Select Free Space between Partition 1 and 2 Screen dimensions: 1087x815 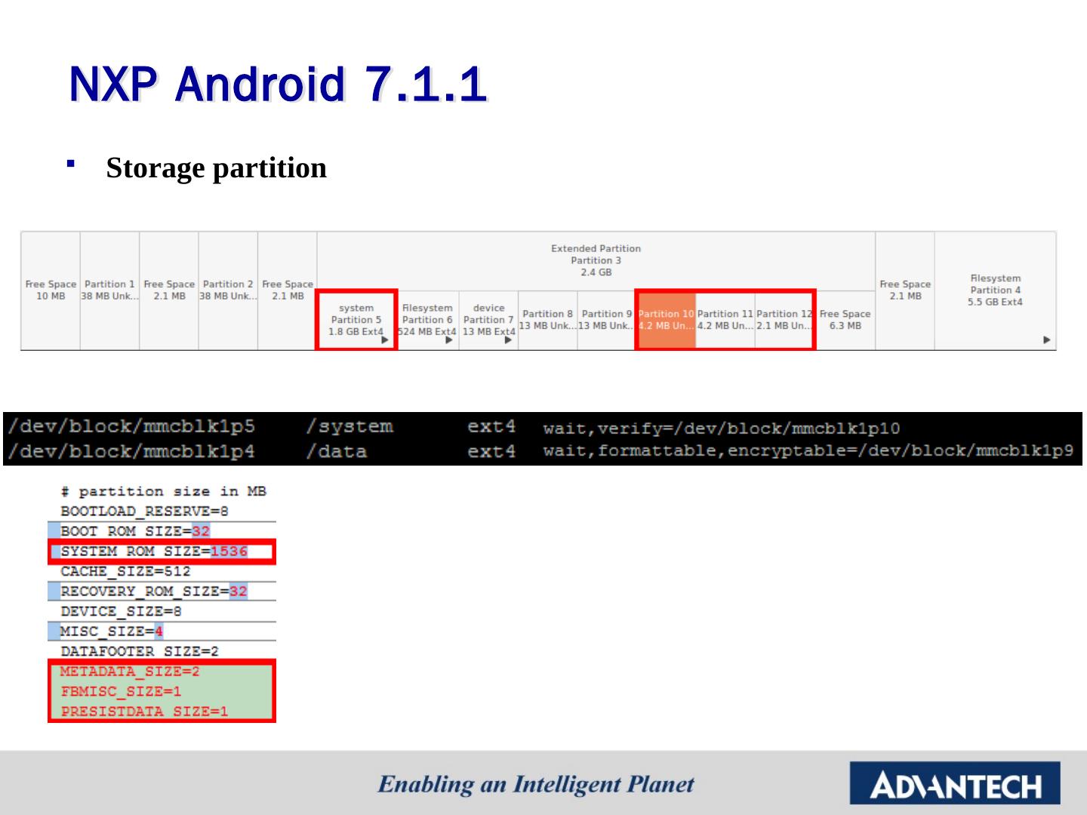[x=169, y=291]
